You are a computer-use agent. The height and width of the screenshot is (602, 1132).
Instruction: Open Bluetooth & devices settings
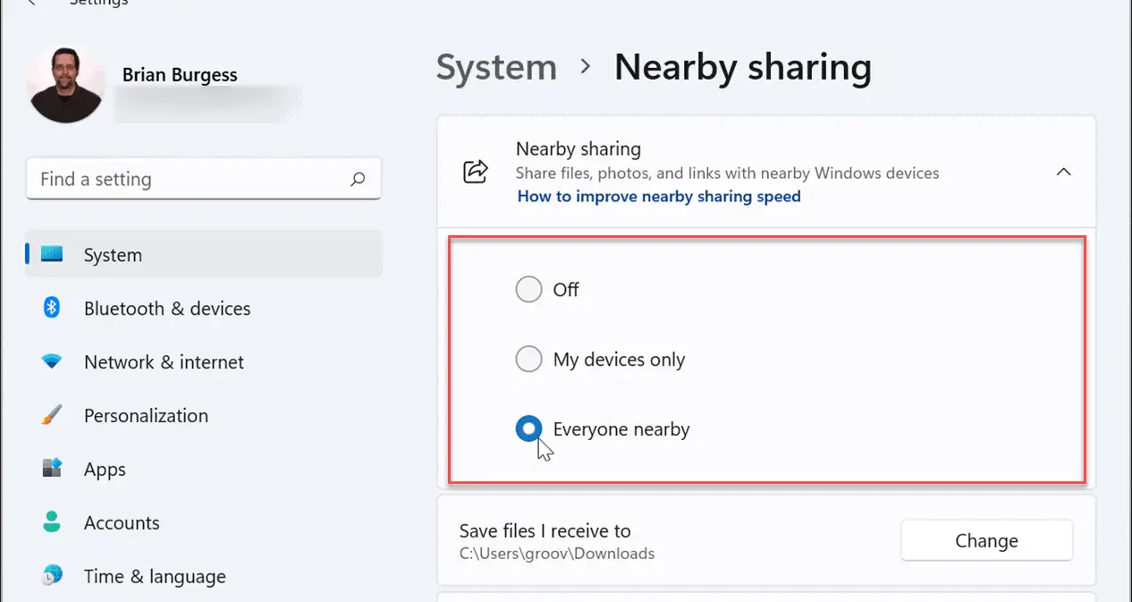pos(166,309)
